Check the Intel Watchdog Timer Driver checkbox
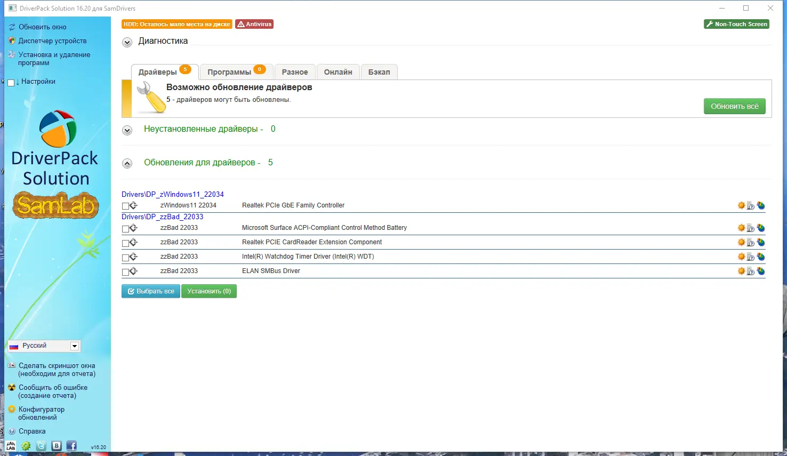The image size is (787, 456). click(125, 258)
